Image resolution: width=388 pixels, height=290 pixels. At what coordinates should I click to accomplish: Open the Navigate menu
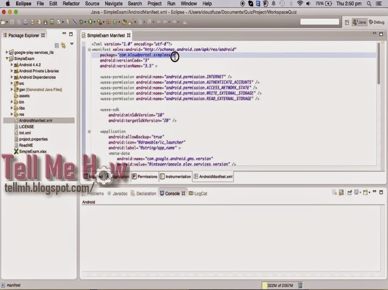(114, 3)
